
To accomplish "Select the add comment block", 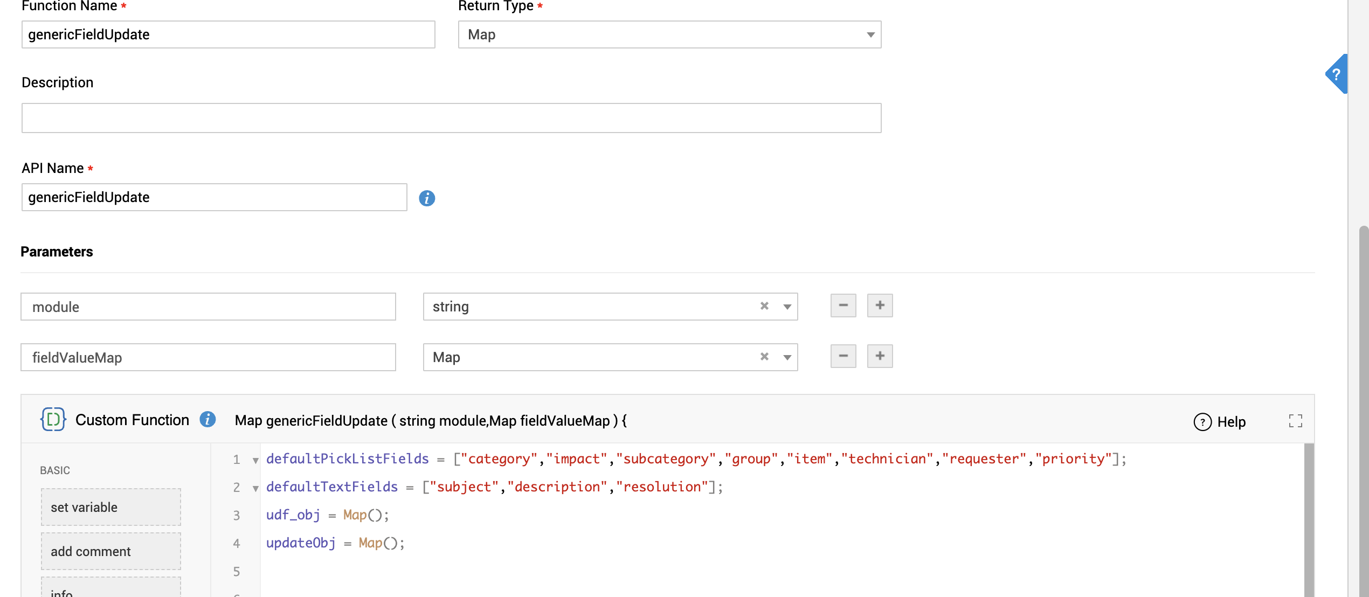I will pyautogui.click(x=111, y=551).
